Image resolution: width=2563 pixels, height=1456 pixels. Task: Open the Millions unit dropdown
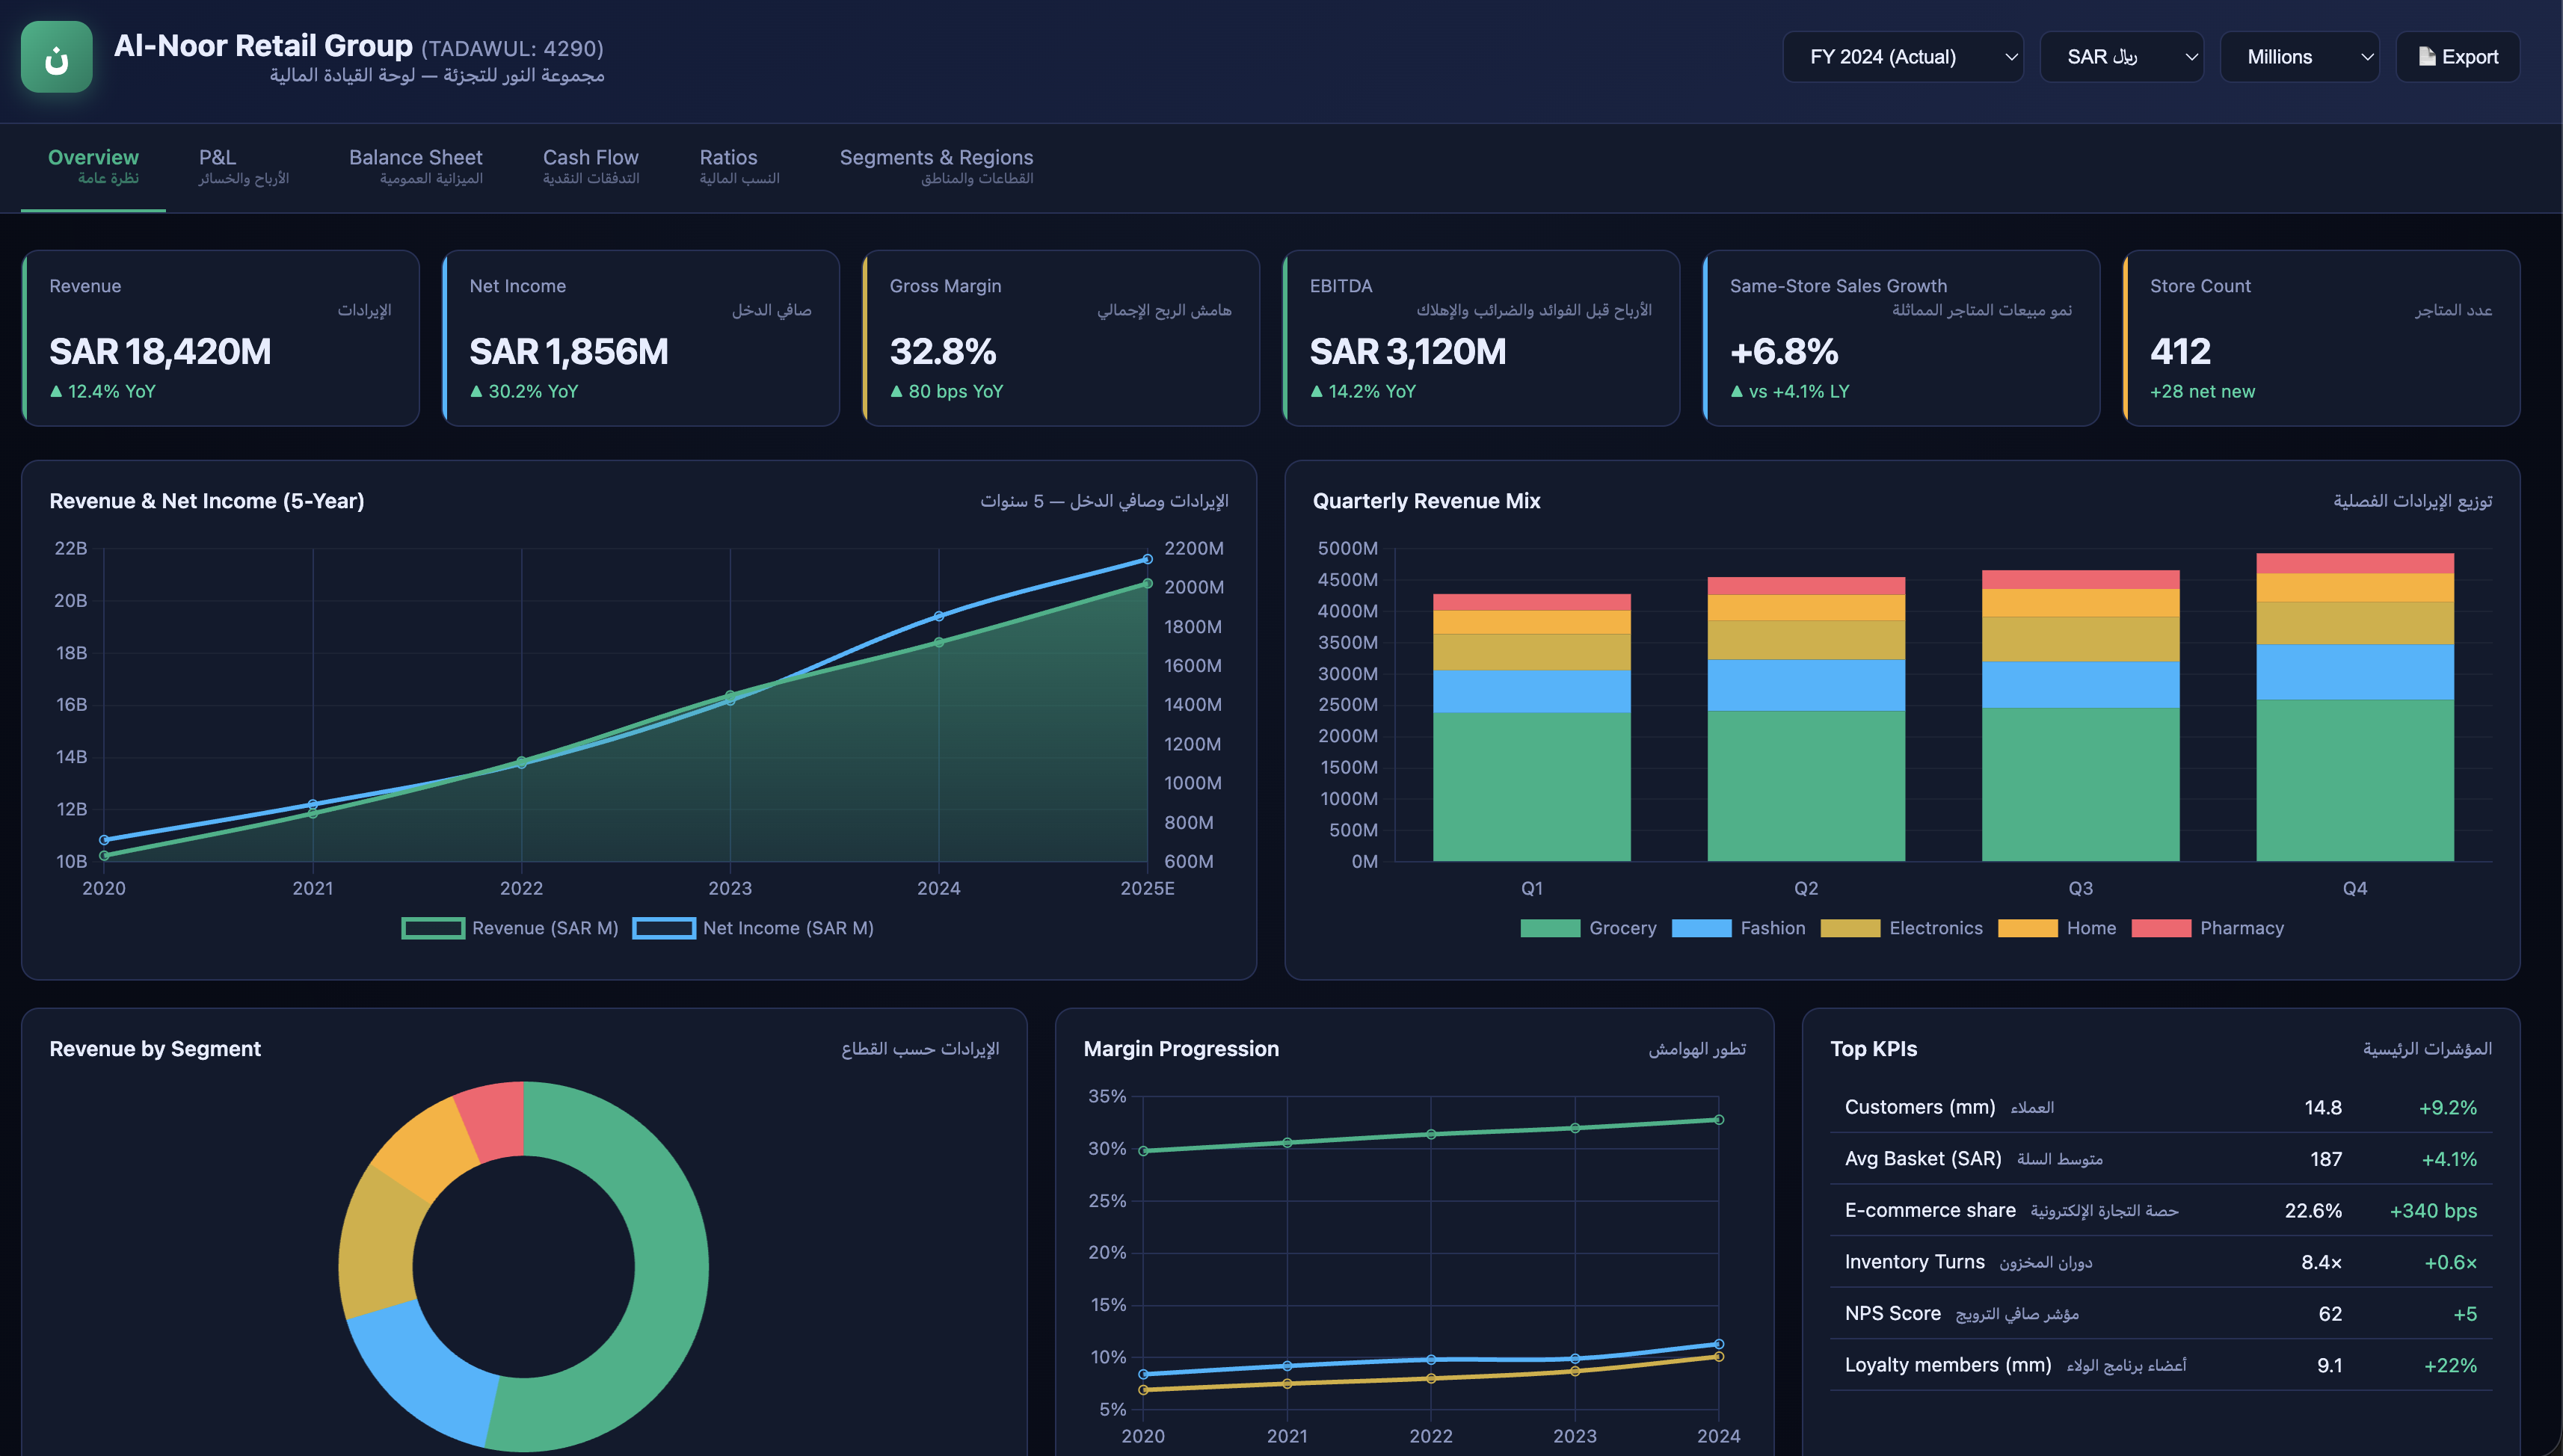point(2299,57)
